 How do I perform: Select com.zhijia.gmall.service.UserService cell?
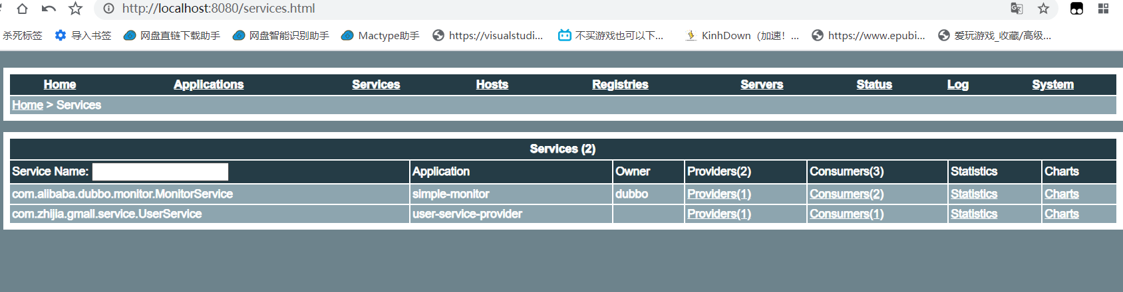210,214
